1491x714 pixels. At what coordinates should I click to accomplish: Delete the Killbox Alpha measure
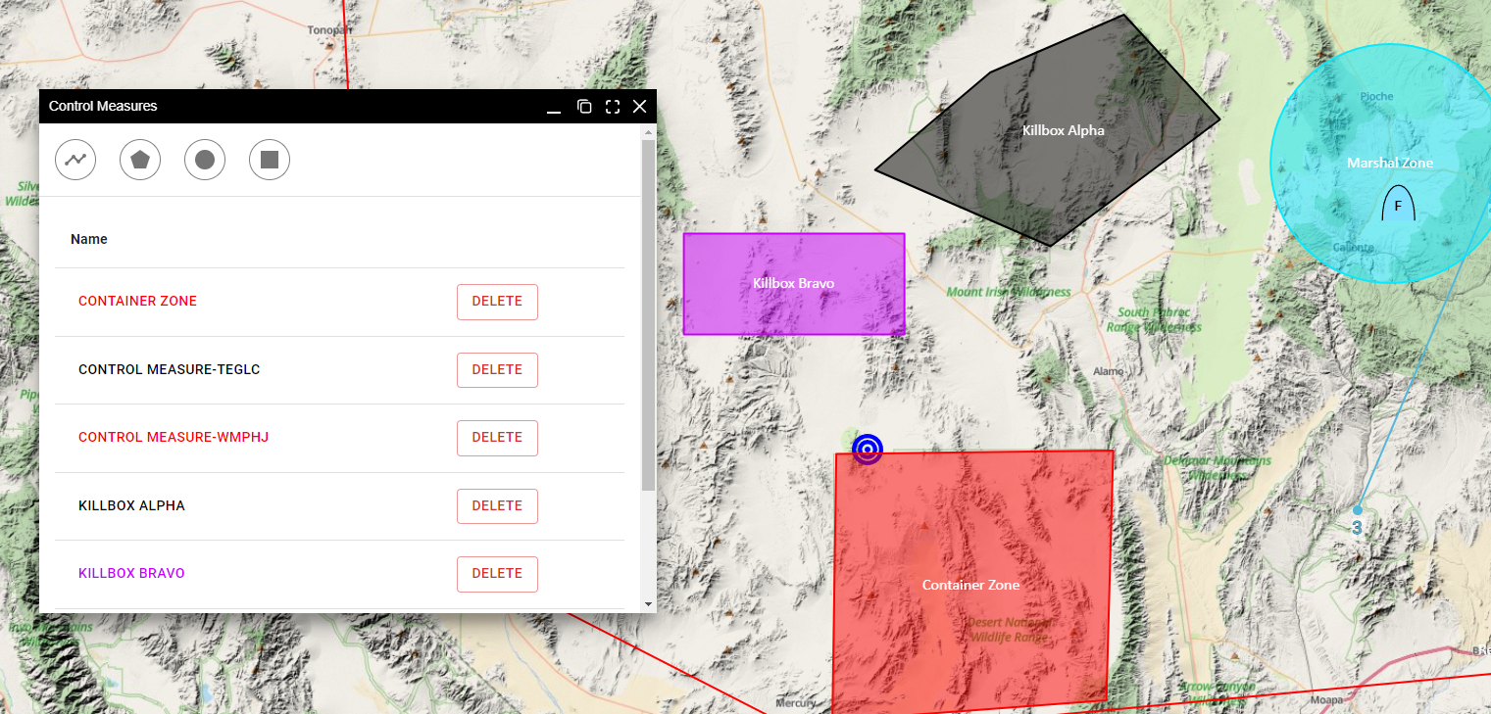tap(497, 506)
